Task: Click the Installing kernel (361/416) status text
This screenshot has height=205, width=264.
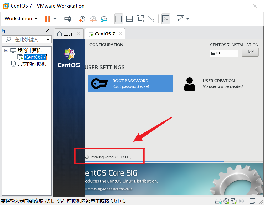Action: point(111,157)
